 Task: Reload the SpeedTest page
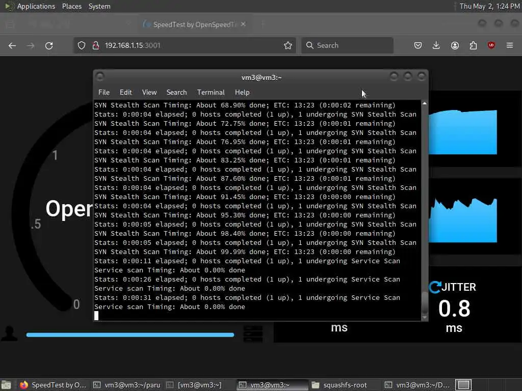coord(49,45)
